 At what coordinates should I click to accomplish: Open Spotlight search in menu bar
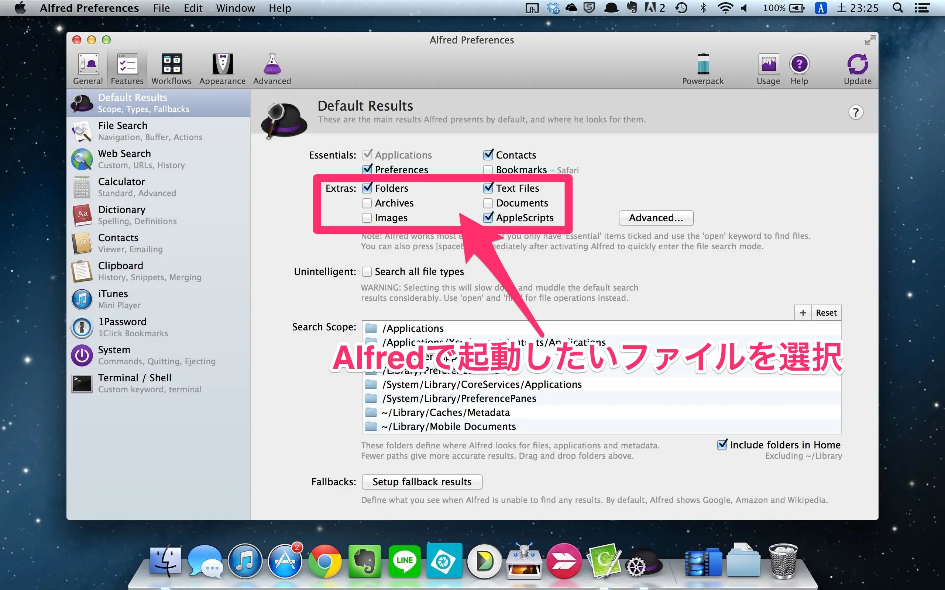[x=898, y=8]
